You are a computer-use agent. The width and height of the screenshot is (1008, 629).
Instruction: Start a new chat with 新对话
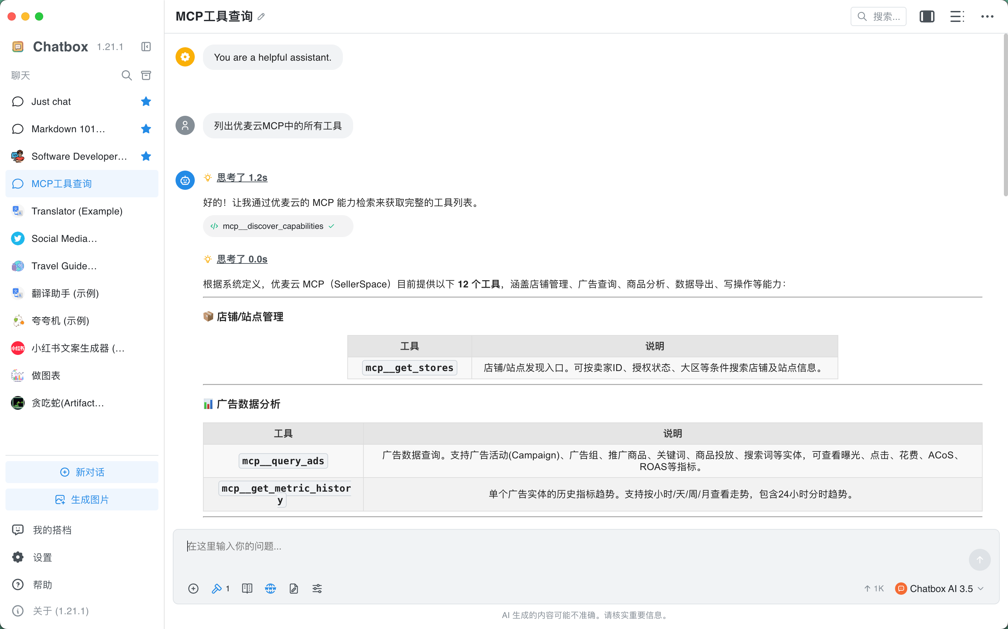point(82,472)
